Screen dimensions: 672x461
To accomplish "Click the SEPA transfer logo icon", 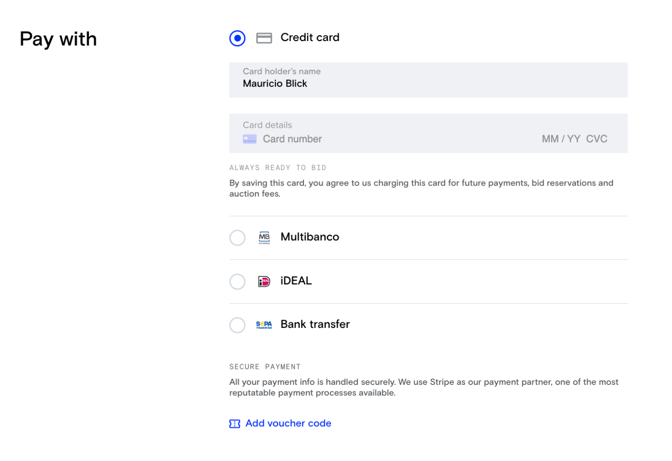I will (264, 325).
